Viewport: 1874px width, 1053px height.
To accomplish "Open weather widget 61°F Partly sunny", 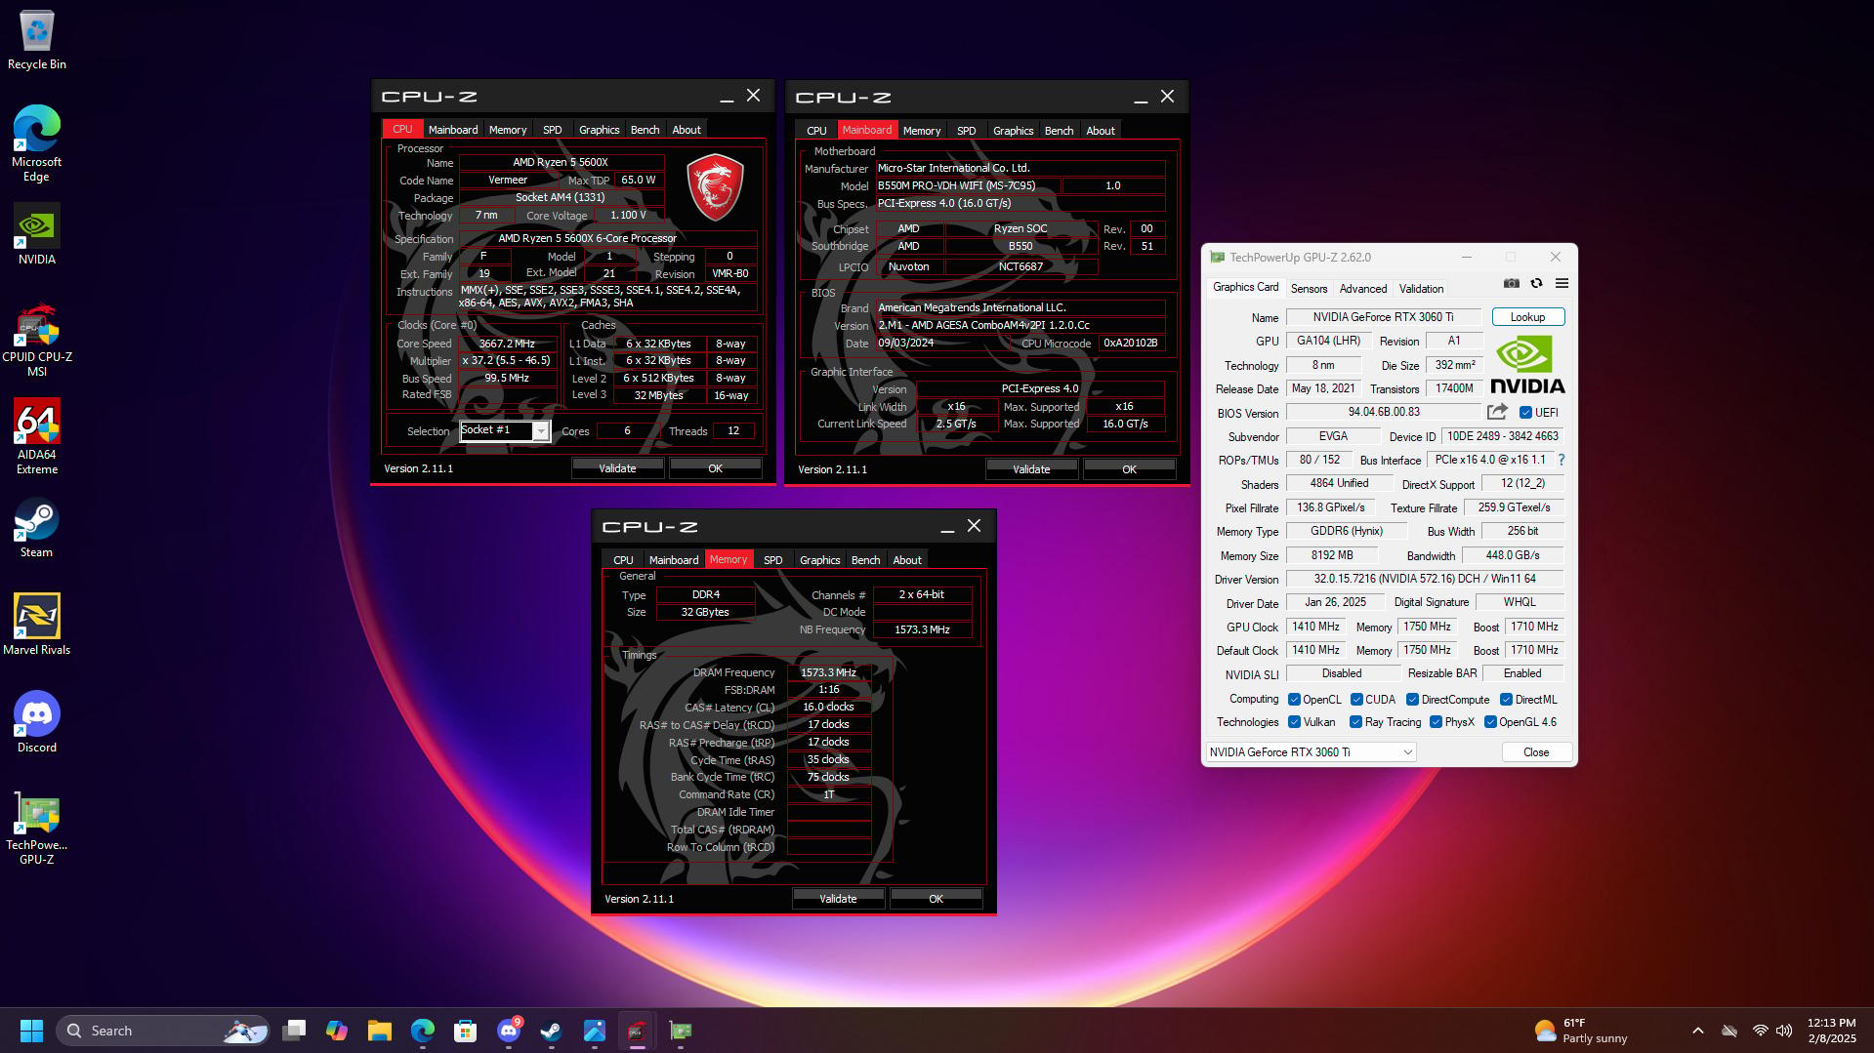I will pyautogui.click(x=1582, y=1031).
